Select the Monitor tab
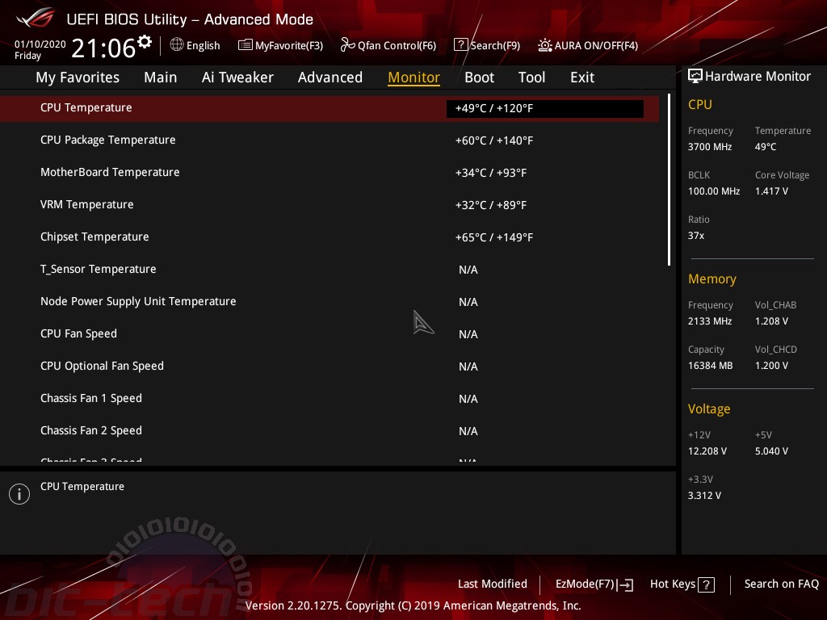 point(413,77)
